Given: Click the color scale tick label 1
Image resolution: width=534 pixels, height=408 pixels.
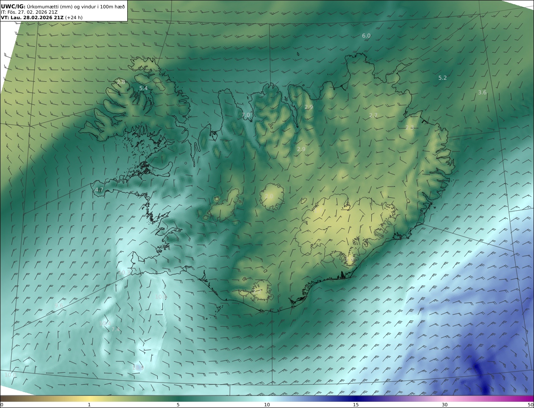Looking at the screenshot, I should 89,405.
